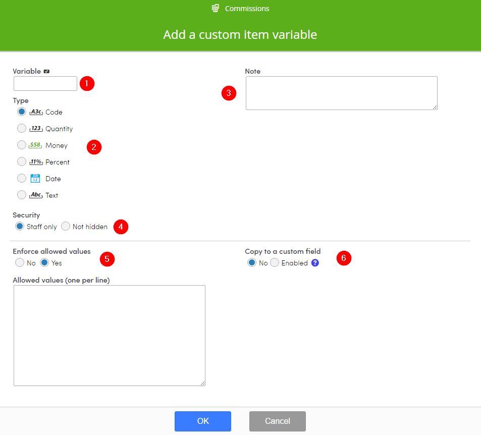The image size is (481, 435).
Task: Click the pencil icon beside Variable label
Action: click(x=47, y=71)
